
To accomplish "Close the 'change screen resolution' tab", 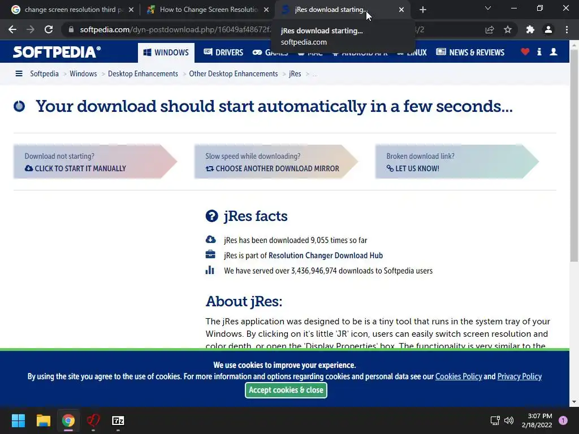I will pyautogui.click(x=131, y=10).
